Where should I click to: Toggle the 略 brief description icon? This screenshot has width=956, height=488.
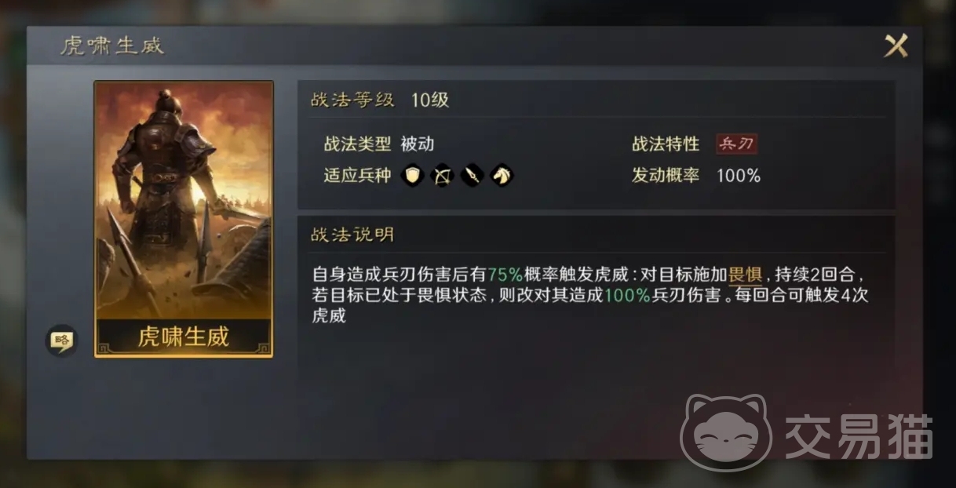(x=61, y=340)
